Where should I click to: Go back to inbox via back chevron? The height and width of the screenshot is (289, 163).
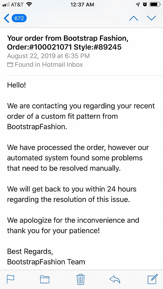point(7,18)
